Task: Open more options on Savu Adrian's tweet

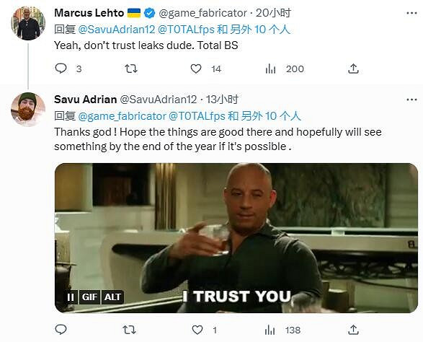Action: (x=411, y=100)
